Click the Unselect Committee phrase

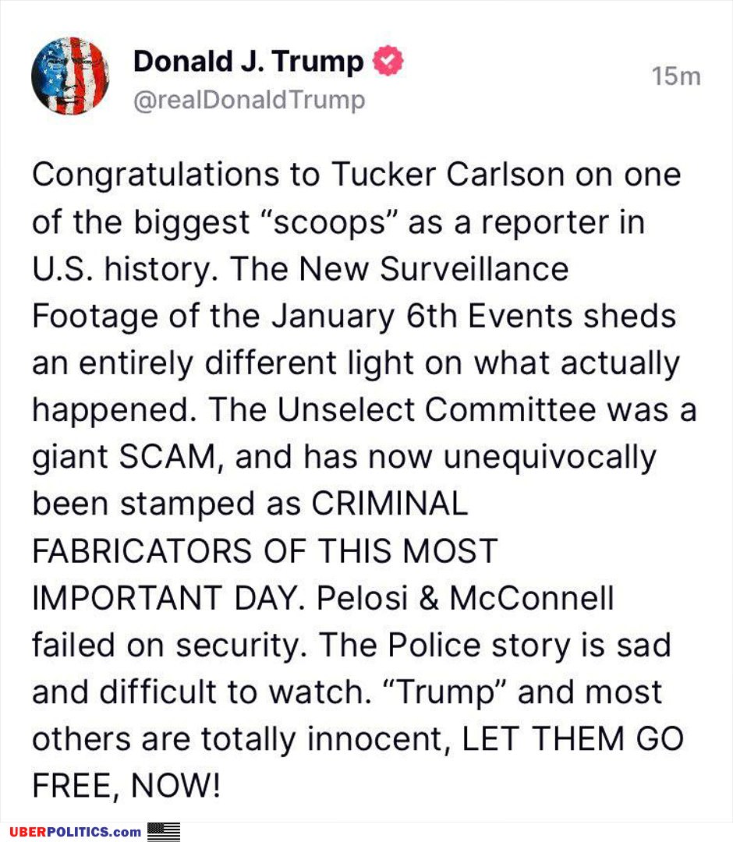click(437, 410)
